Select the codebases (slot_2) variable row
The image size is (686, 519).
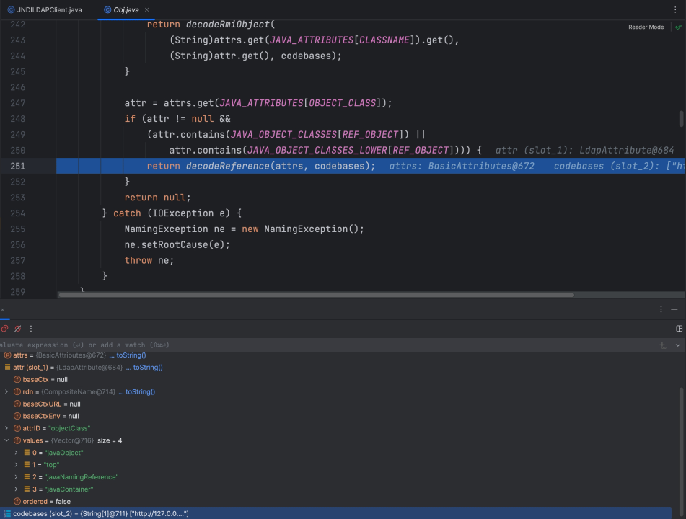point(335,514)
